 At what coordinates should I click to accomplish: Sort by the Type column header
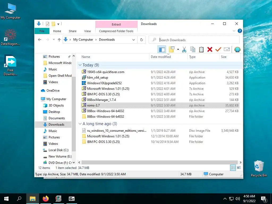click(203, 57)
